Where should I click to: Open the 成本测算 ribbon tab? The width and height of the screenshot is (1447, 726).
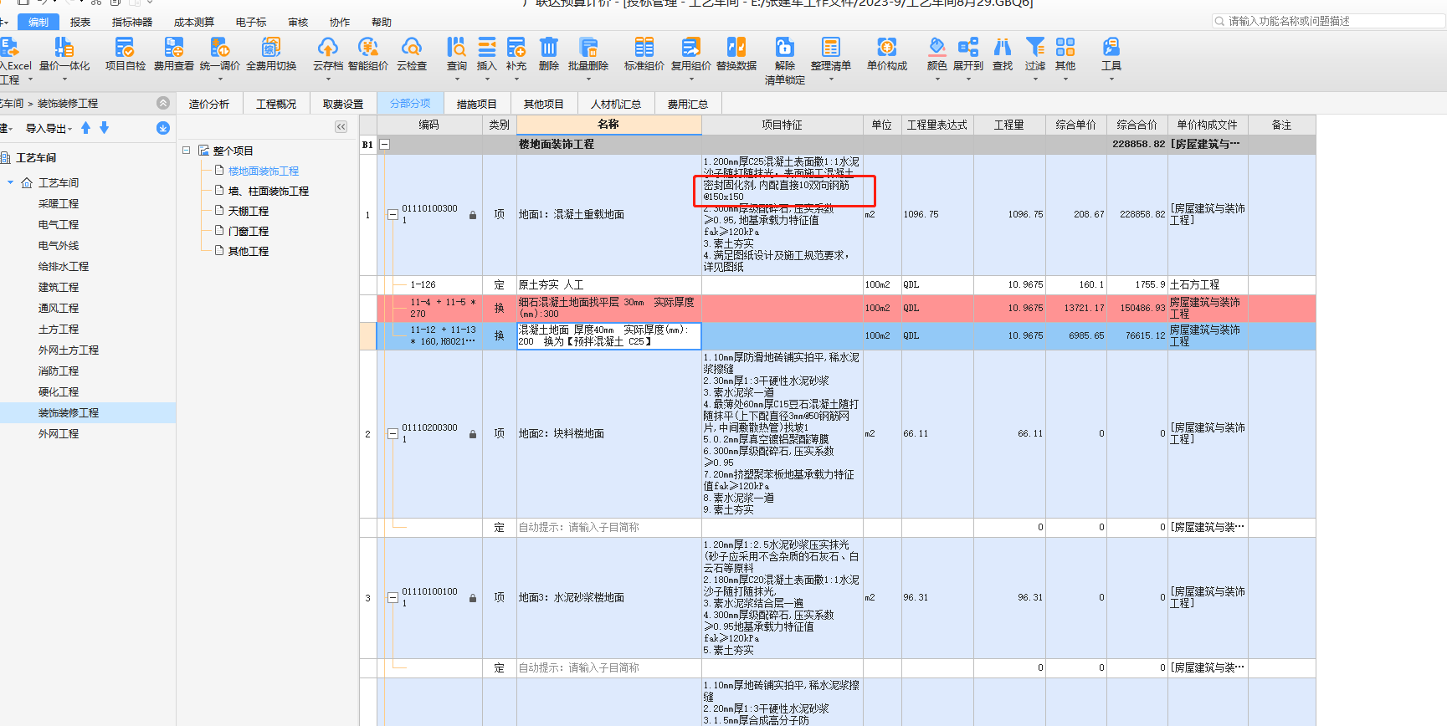[194, 23]
